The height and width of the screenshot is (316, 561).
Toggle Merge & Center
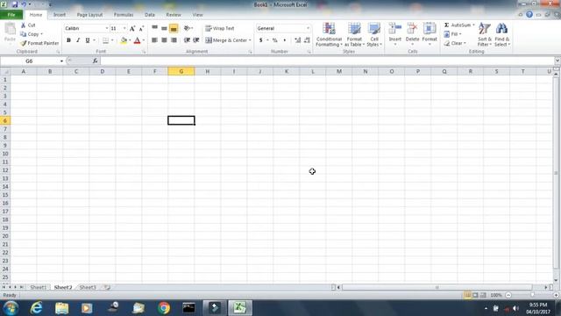coord(226,40)
